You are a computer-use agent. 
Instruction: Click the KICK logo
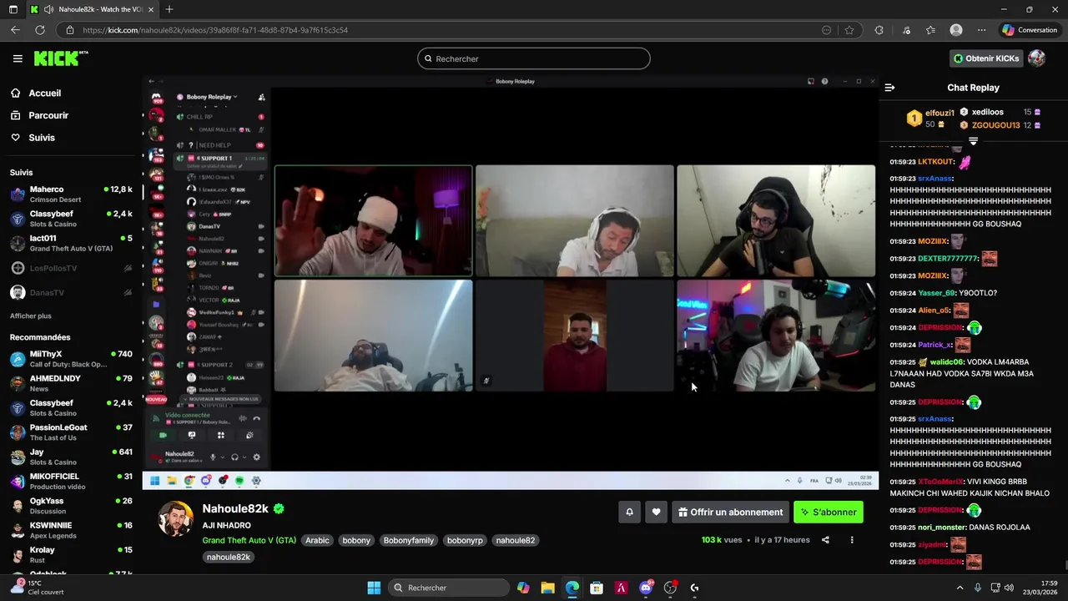pyautogui.click(x=61, y=58)
